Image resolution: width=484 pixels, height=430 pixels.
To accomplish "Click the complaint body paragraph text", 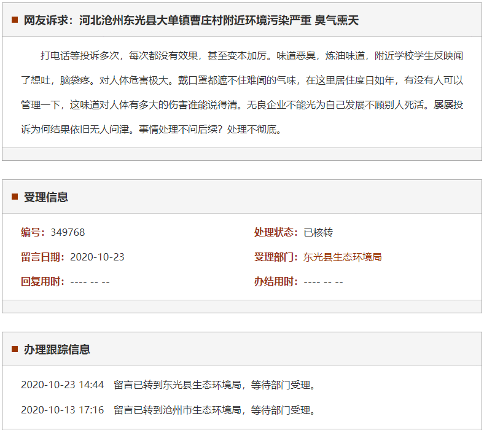I will pyautogui.click(x=242, y=92).
